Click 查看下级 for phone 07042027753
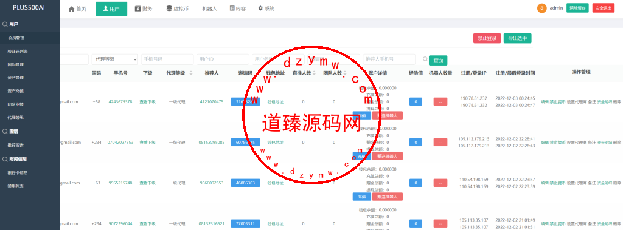Viewport: 623px width, 230px height. pos(147,143)
